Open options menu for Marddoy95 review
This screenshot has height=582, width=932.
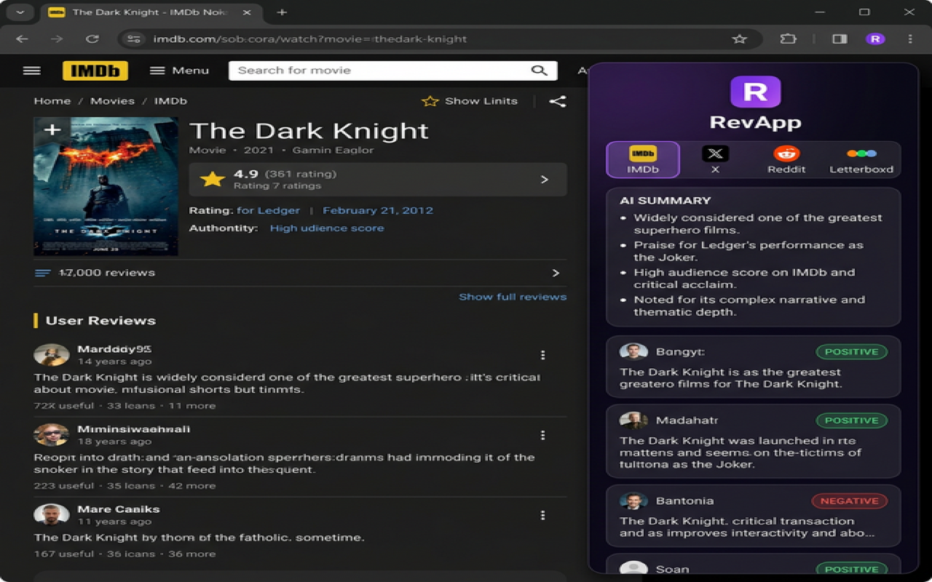point(542,355)
